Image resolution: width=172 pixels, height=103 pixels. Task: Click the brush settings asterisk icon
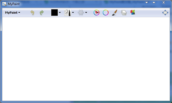click(81, 13)
